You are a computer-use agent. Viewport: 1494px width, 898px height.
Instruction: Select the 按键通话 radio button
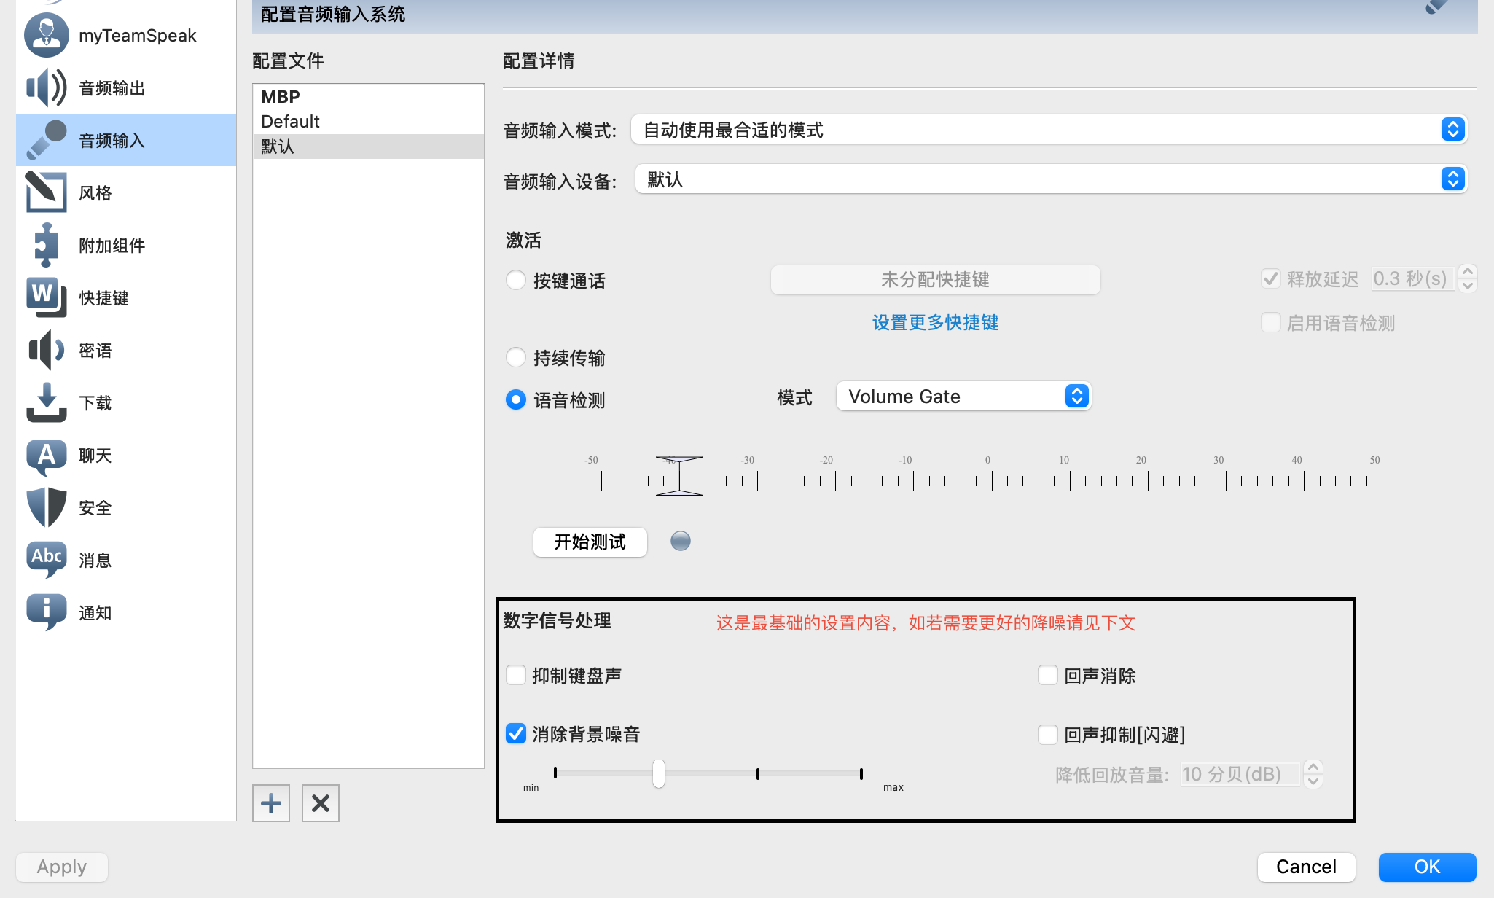[x=516, y=280]
